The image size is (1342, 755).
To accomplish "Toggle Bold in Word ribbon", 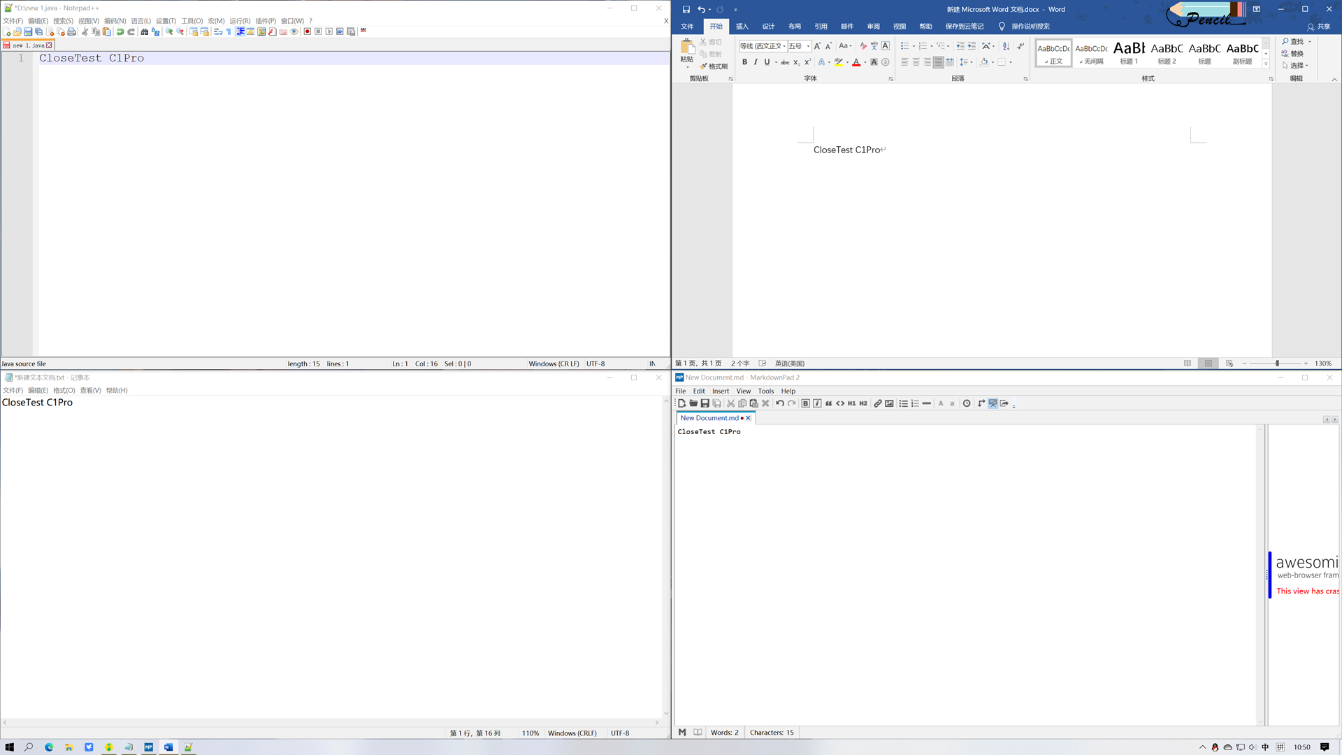I will tap(744, 62).
